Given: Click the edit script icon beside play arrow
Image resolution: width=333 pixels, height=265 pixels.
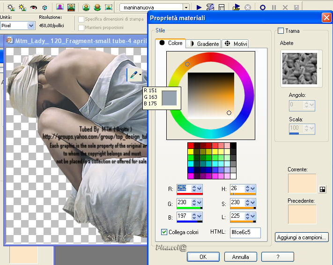Looking at the screenshot, I should [x=210, y=7].
